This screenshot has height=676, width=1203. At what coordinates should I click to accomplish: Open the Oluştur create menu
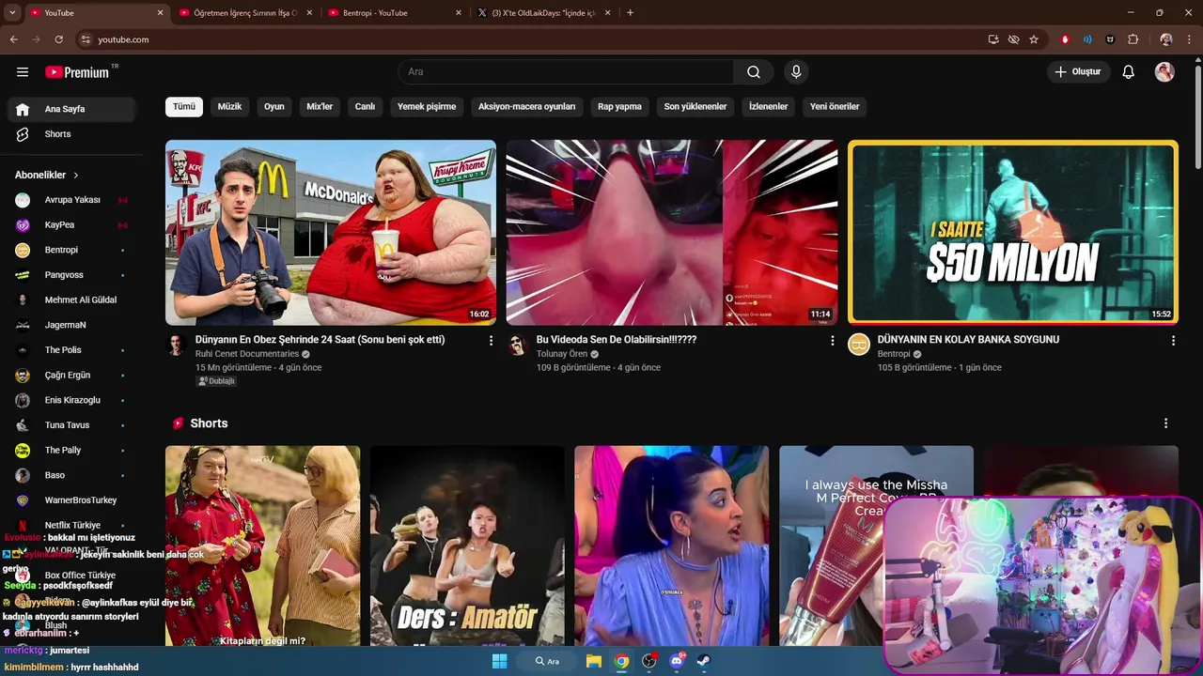(1079, 72)
